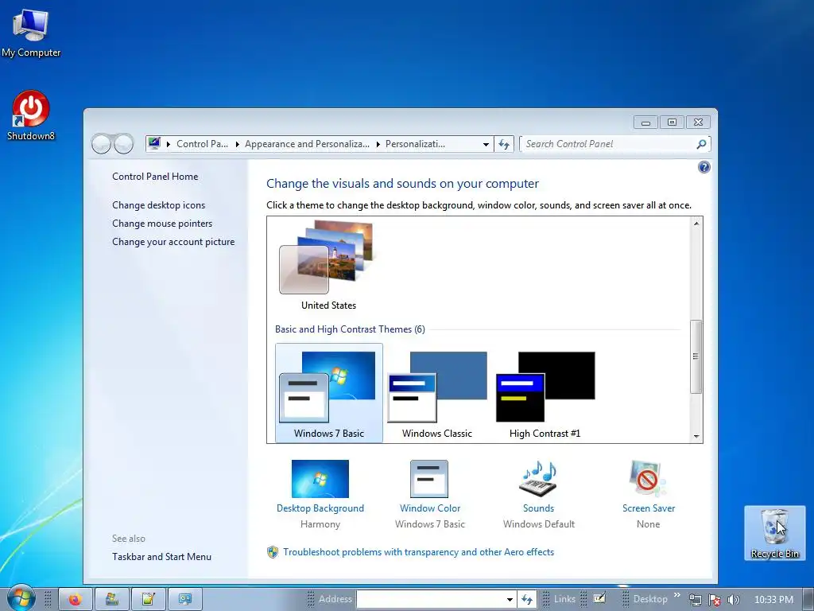Open Sounds settings icon
The height and width of the screenshot is (611, 814).
[538, 478]
